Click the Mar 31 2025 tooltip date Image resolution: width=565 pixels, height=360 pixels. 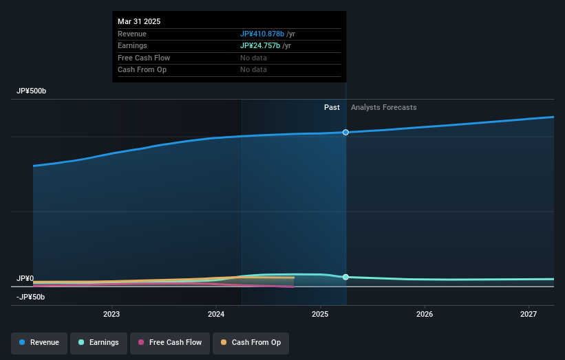pos(139,21)
